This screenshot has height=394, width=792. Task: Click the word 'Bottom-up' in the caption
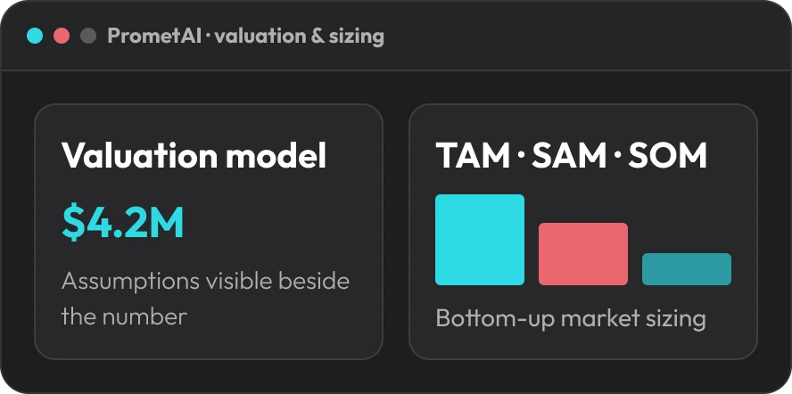(494, 319)
